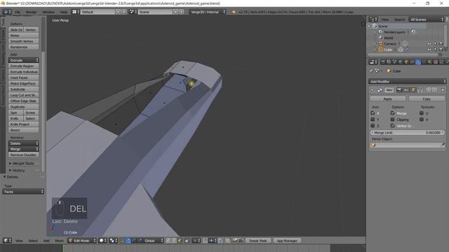The width and height of the screenshot is (449, 252).
Task: Toggle Camera visibility eye in outliner
Action: click(x=429, y=43)
